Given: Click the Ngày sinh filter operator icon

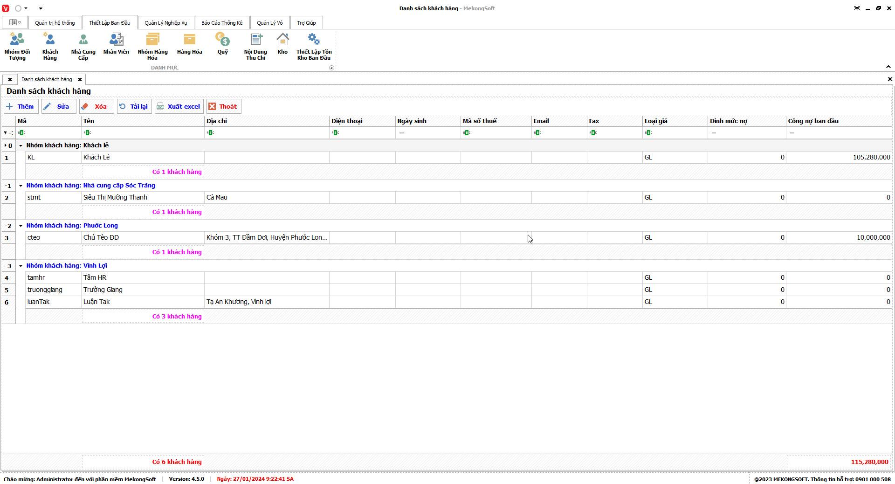Looking at the screenshot, I should [x=401, y=133].
